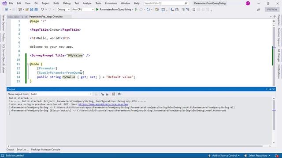282x158 pixels.
Task: Click the Build succeeded status text
Action: click(x=15, y=155)
